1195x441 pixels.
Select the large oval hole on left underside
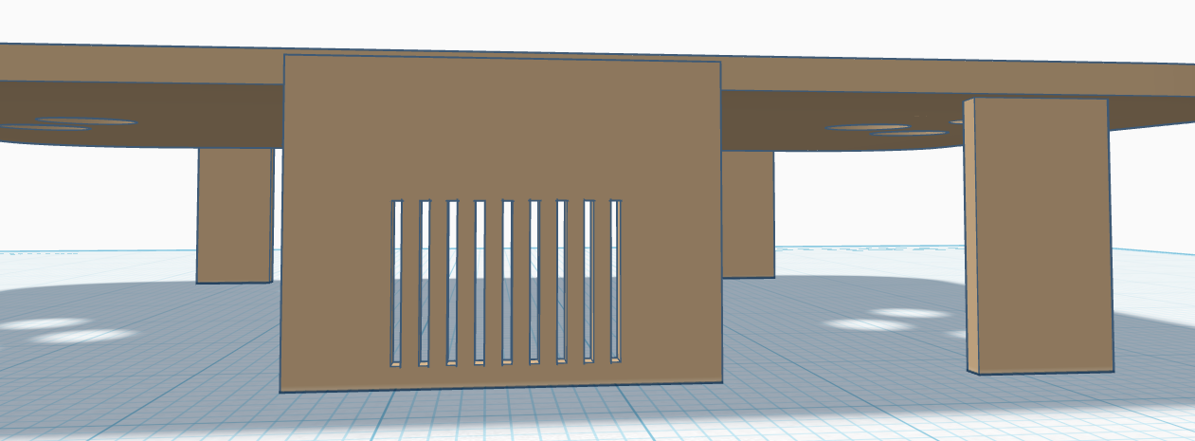87,121
